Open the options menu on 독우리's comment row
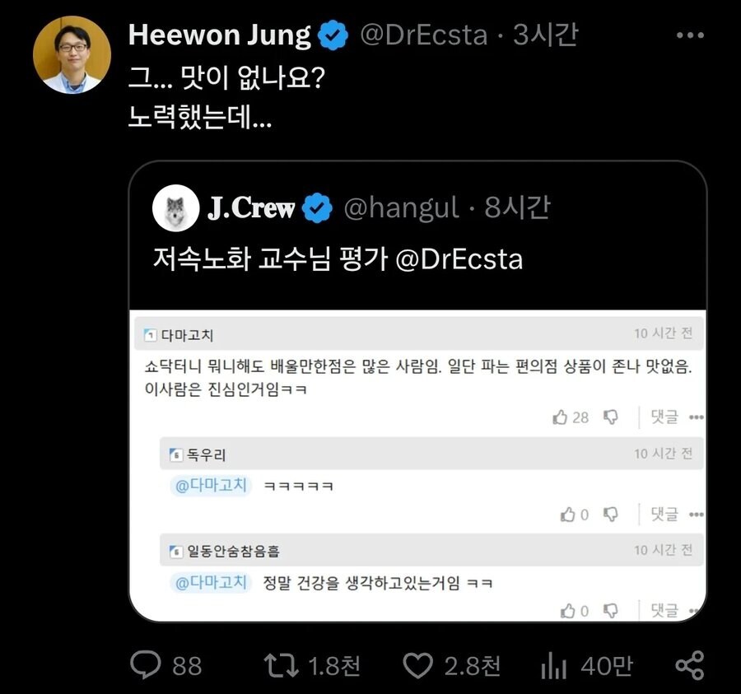Screen dimensions: 741x694 tap(697, 513)
